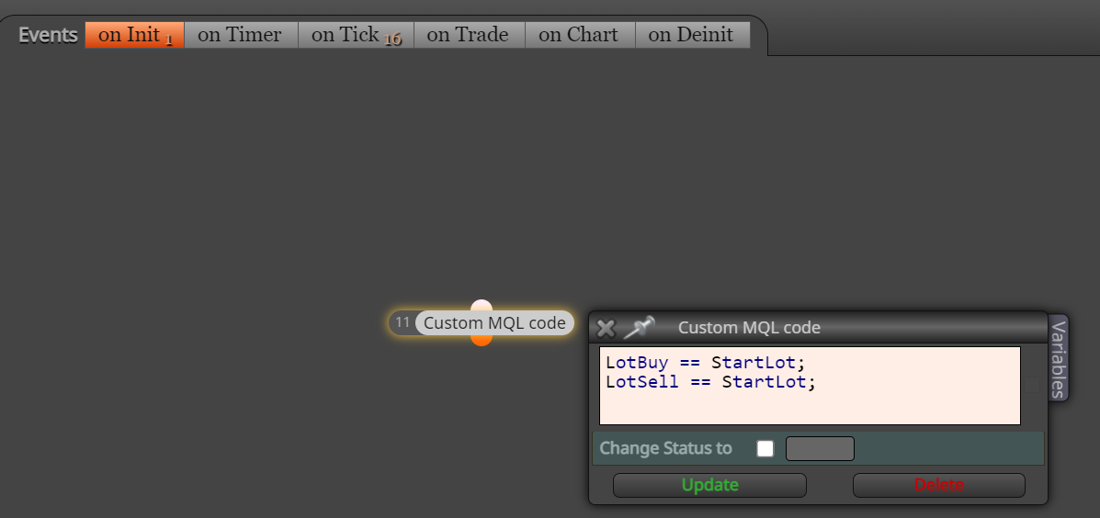This screenshot has height=518, width=1100.
Task: Switch to the on Init events tab
Action: tap(135, 35)
